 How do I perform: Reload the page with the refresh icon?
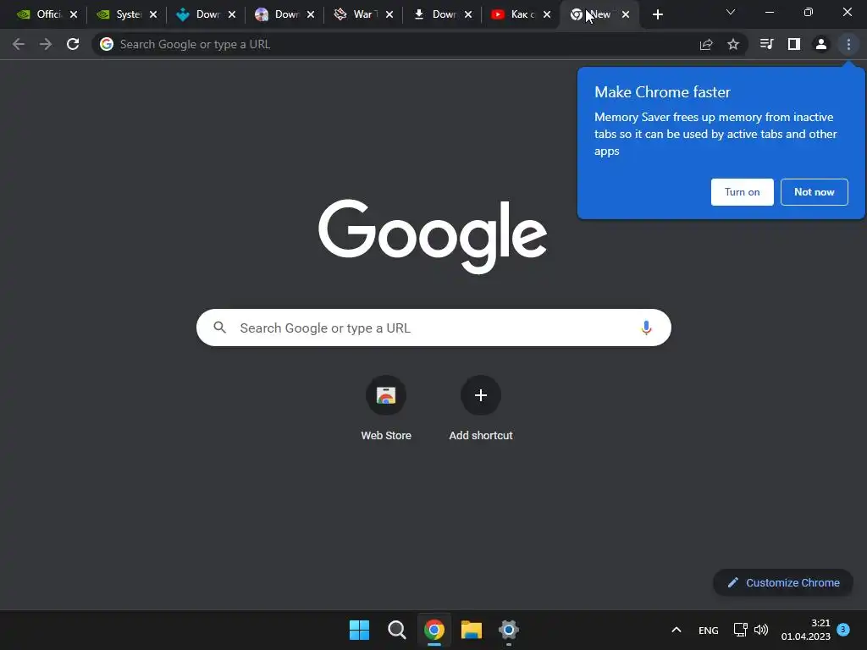pyautogui.click(x=73, y=44)
